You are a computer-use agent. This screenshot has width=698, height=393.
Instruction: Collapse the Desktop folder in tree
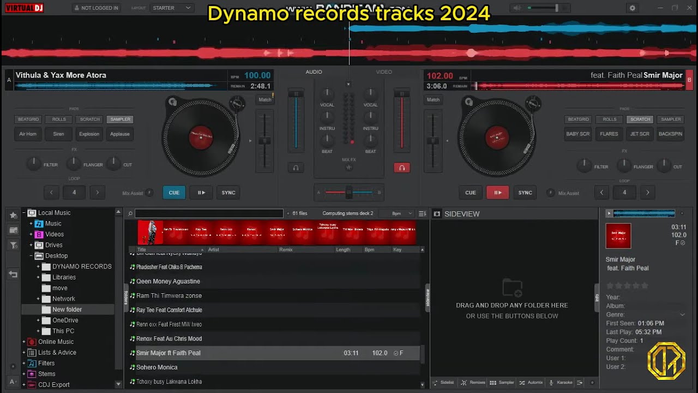(31, 256)
